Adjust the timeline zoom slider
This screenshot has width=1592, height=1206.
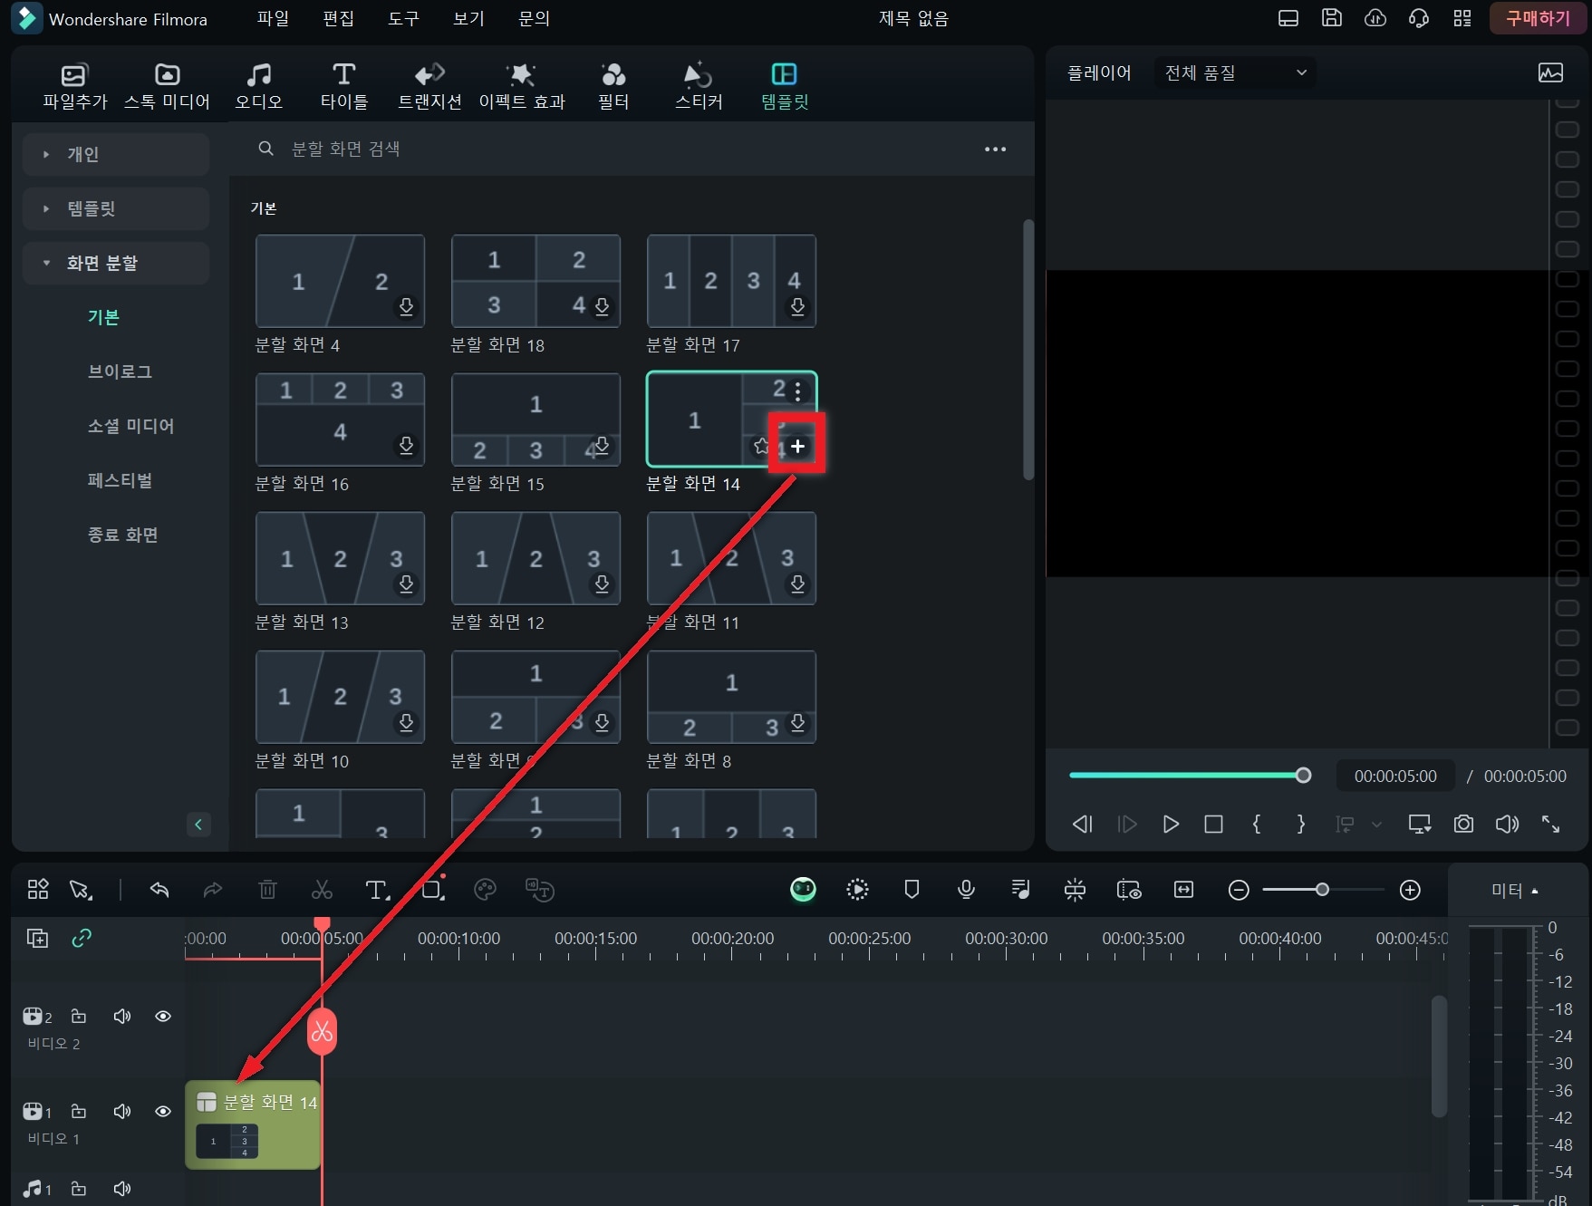[1322, 890]
